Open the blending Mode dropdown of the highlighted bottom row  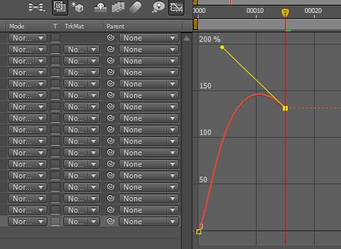(x=28, y=221)
